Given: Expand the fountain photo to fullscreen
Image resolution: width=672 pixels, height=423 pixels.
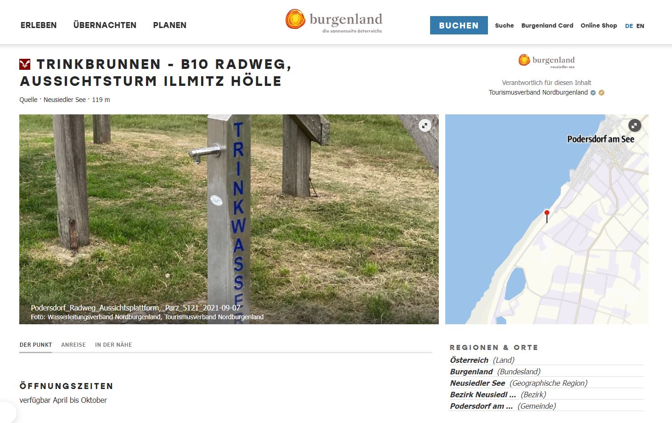Looking at the screenshot, I should click(x=425, y=125).
